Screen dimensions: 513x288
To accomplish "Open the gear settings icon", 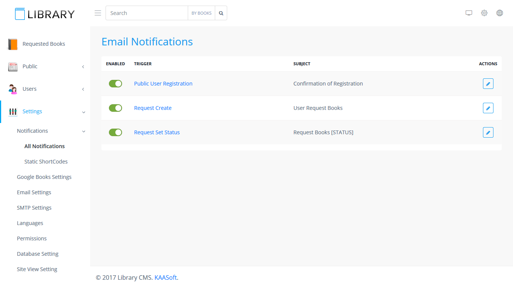I will point(484,13).
